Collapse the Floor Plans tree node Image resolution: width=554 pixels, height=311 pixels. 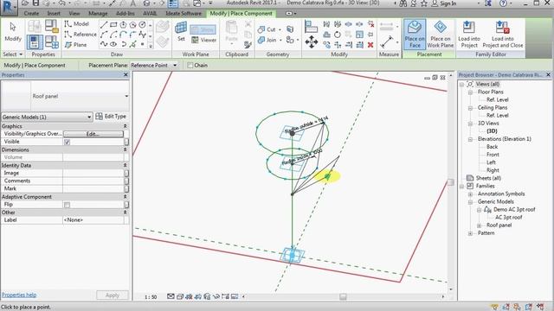pos(471,92)
